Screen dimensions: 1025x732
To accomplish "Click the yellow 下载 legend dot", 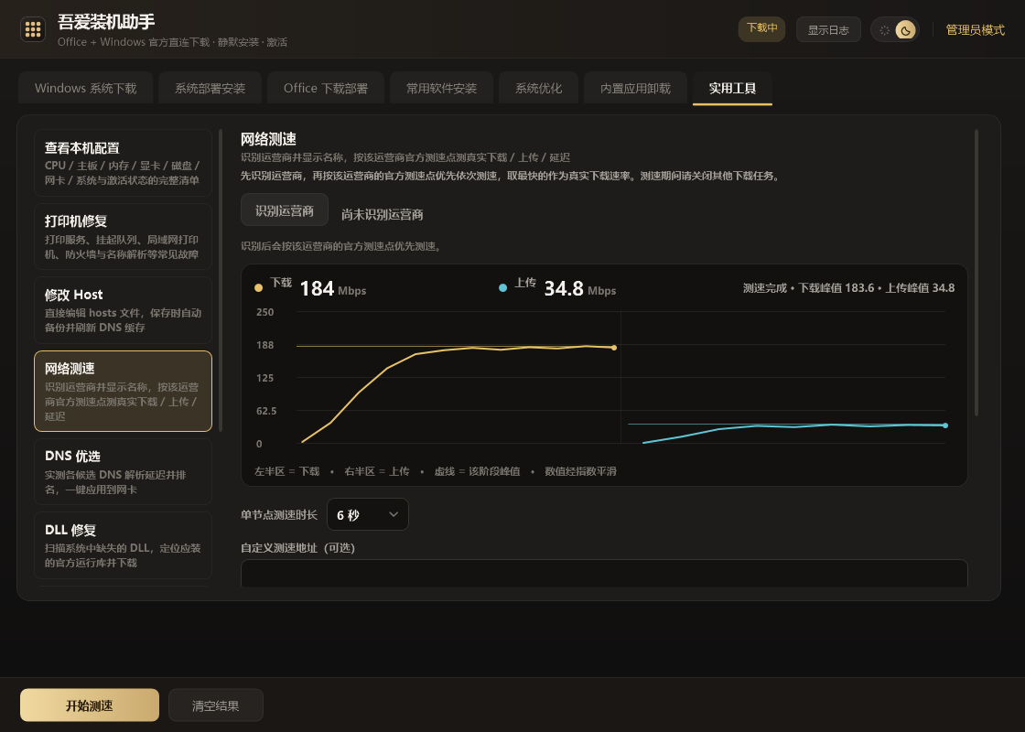I will coord(258,287).
